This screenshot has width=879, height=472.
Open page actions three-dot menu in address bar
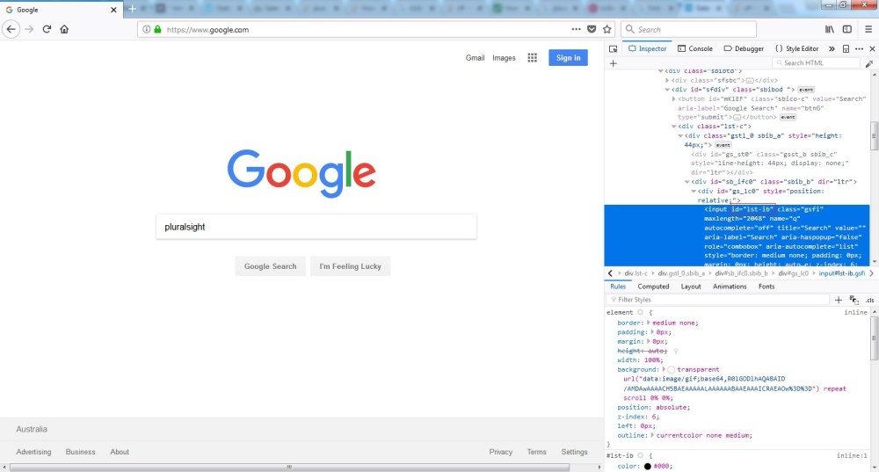click(576, 29)
